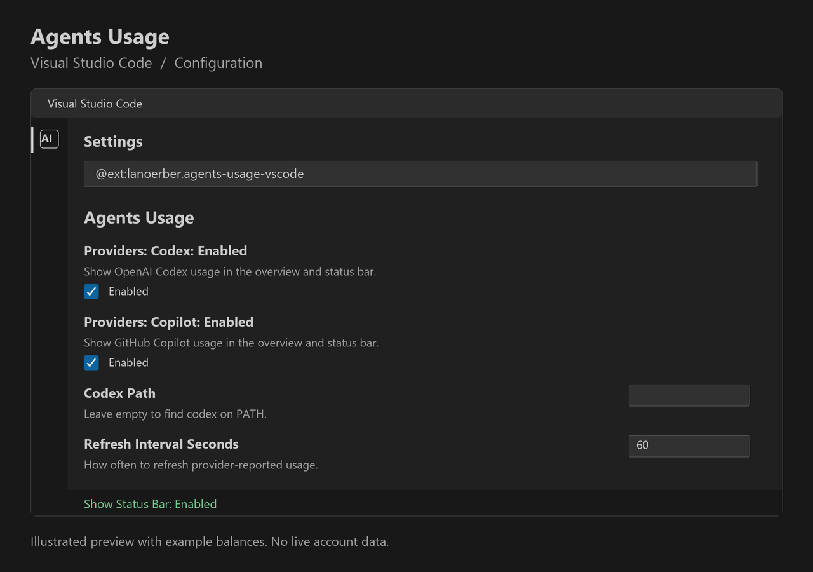Select the Visual Studio Code tab header

click(x=95, y=104)
